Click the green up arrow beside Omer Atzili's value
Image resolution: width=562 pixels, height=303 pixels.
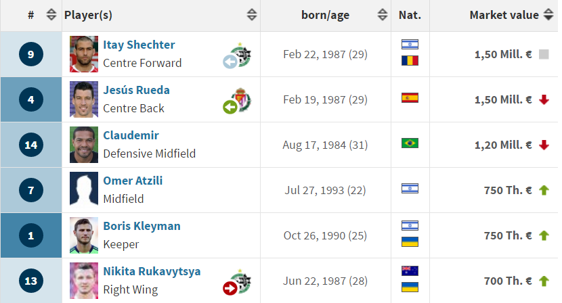point(544,190)
